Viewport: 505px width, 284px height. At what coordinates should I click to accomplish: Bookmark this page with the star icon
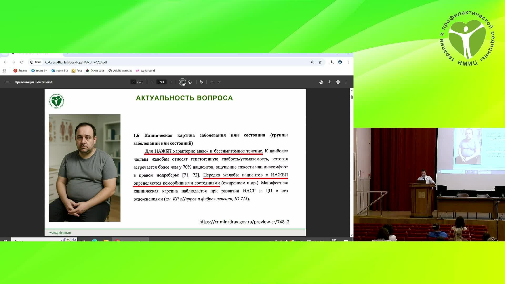pos(320,62)
